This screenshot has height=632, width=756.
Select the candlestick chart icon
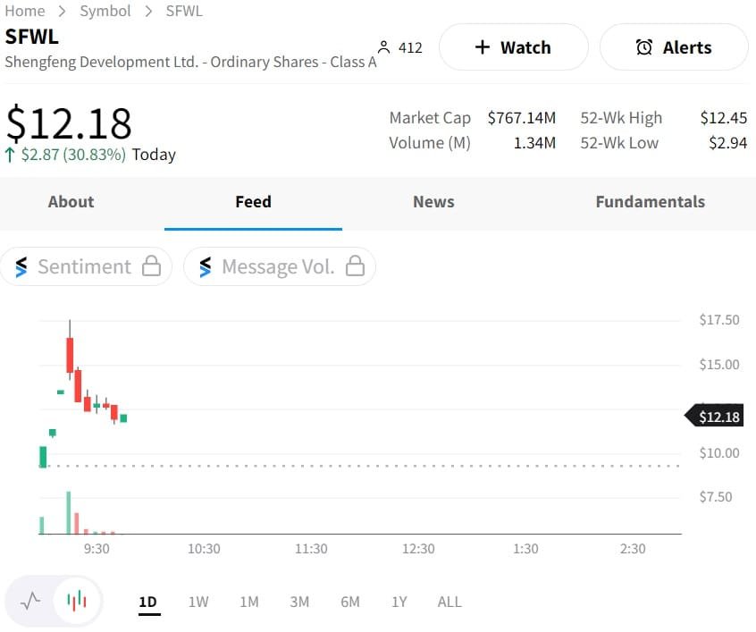[x=77, y=601]
